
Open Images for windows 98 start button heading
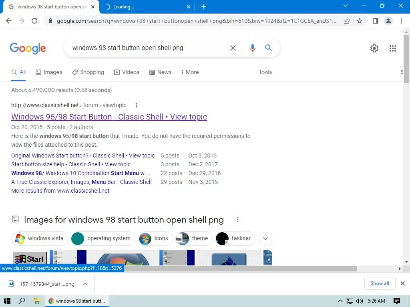[124, 220]
